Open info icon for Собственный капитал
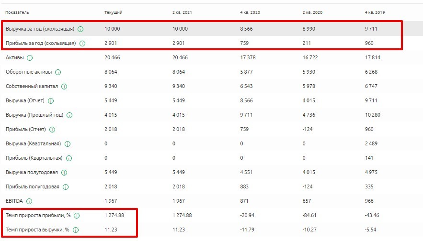The image size is (423, 241). coord(64,87)
